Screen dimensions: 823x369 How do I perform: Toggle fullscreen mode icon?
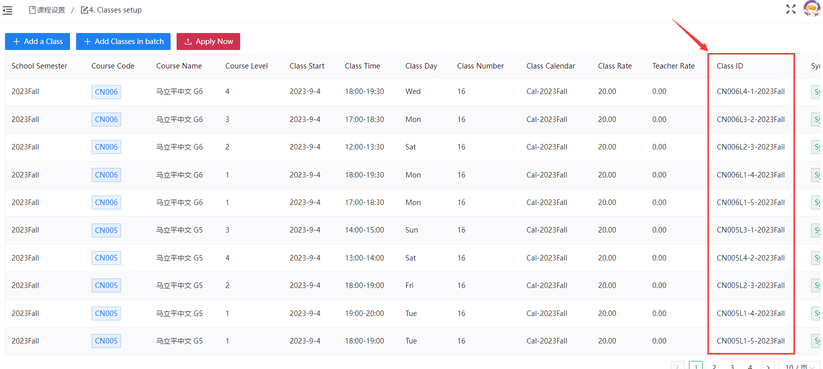(790, 9)
